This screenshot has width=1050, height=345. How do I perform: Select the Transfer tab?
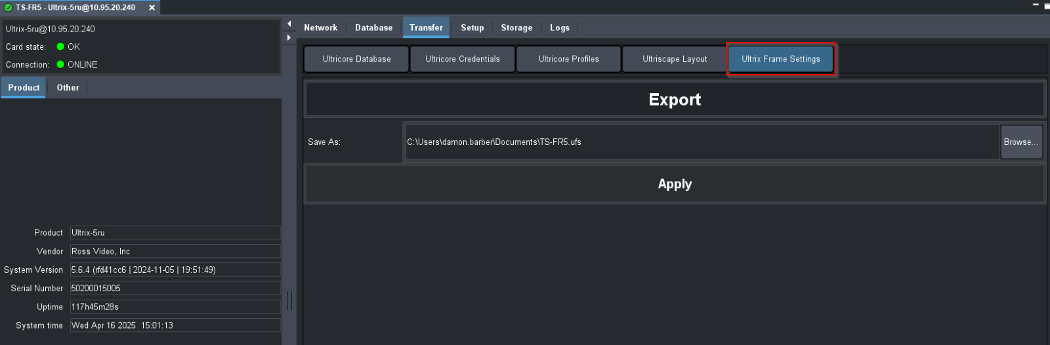[x=426, y=28]
